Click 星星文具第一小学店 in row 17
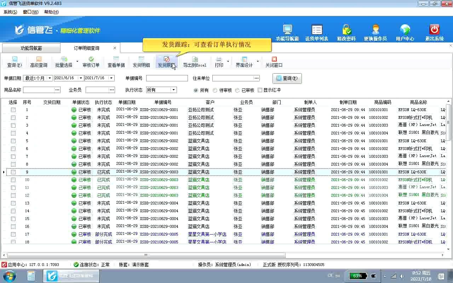 (x=207, y=234)
